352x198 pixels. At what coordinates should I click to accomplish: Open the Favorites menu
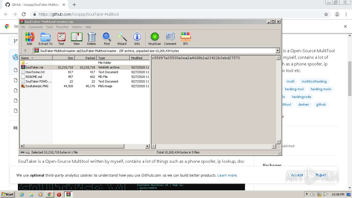[x=62, y=27]
